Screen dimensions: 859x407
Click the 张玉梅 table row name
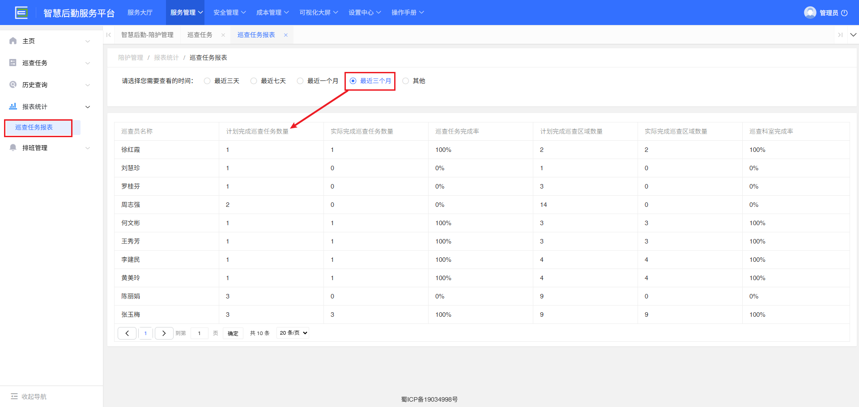[131, 315]
